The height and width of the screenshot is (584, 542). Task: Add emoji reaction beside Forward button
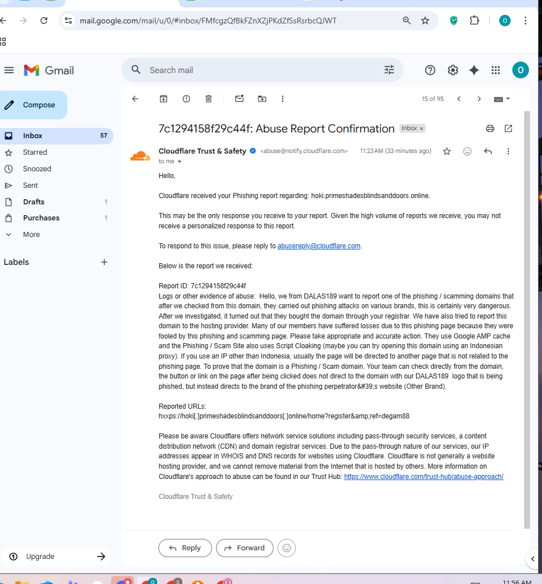[287, 548]
